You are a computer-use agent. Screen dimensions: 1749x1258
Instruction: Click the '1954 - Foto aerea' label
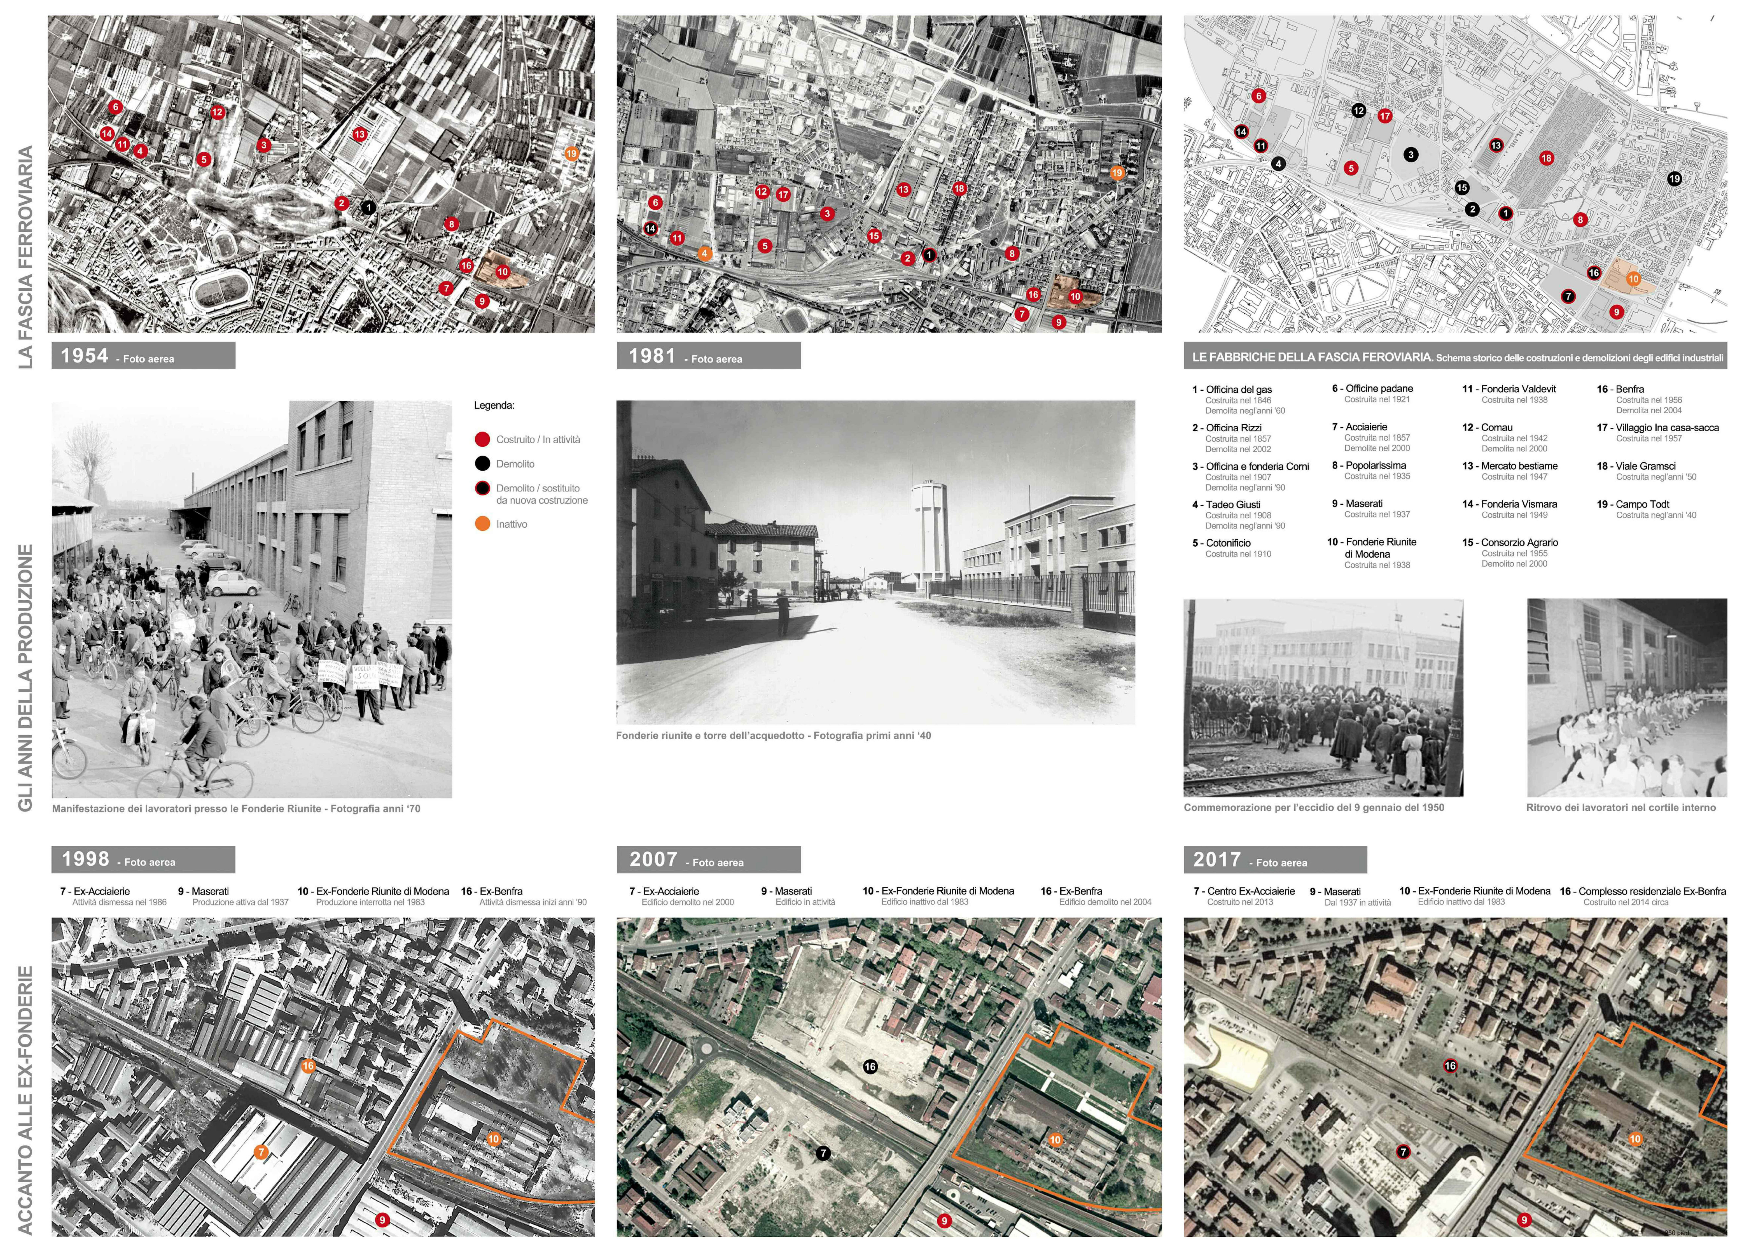[143, 356]
